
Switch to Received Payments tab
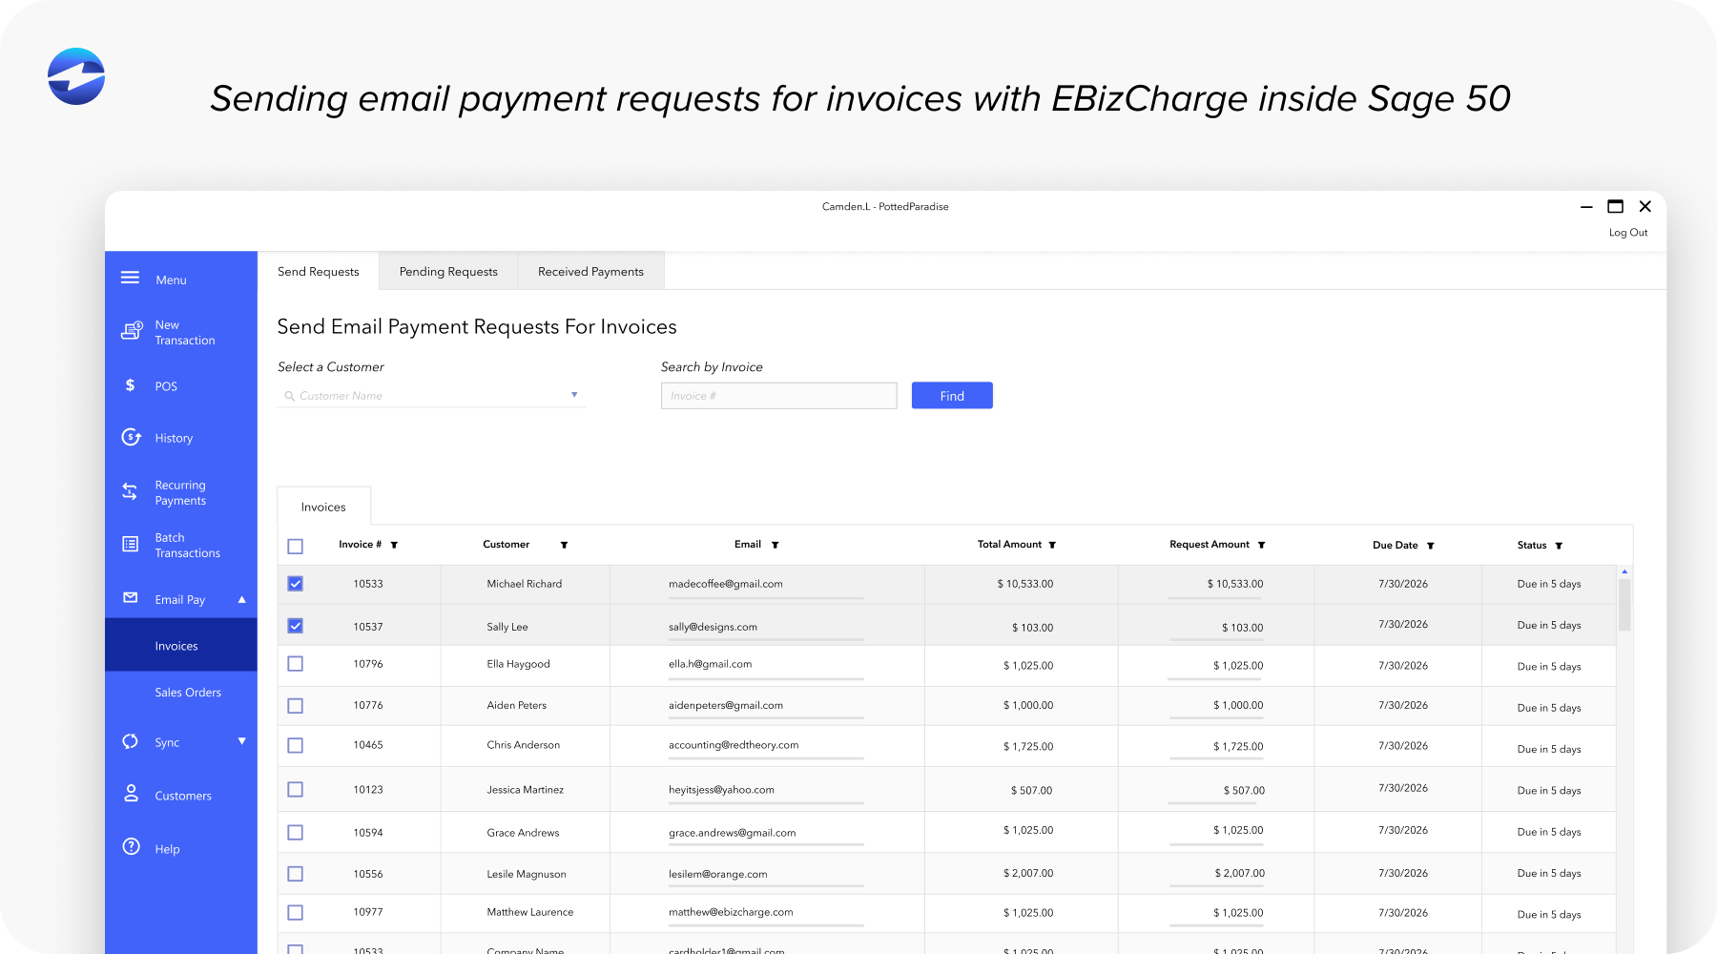[x=590, y=271]
